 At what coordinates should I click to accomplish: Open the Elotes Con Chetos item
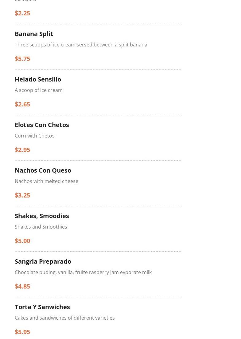click(42, 125)
